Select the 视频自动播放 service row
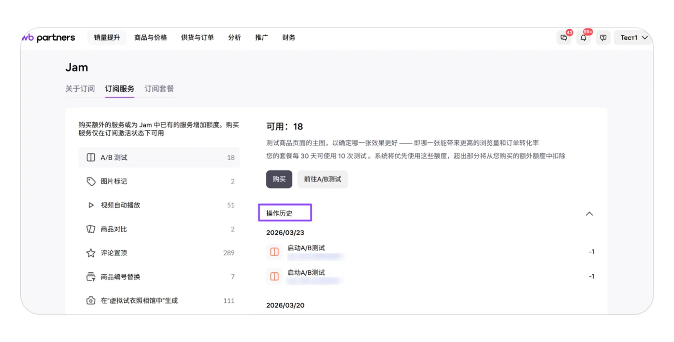The height and width of the screenshot is (342, 674). pyautogui.click(x=159, y=205)
